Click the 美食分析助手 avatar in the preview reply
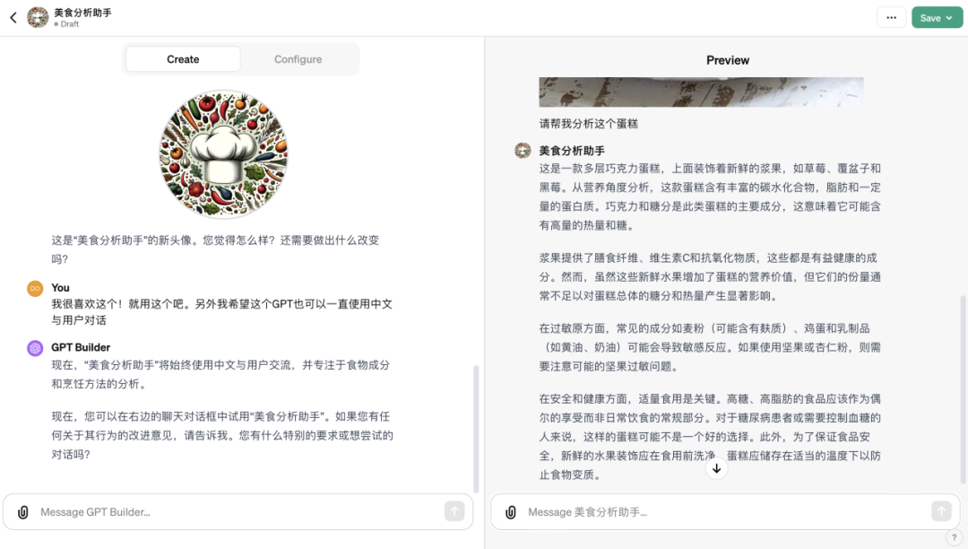 (523, 150)
